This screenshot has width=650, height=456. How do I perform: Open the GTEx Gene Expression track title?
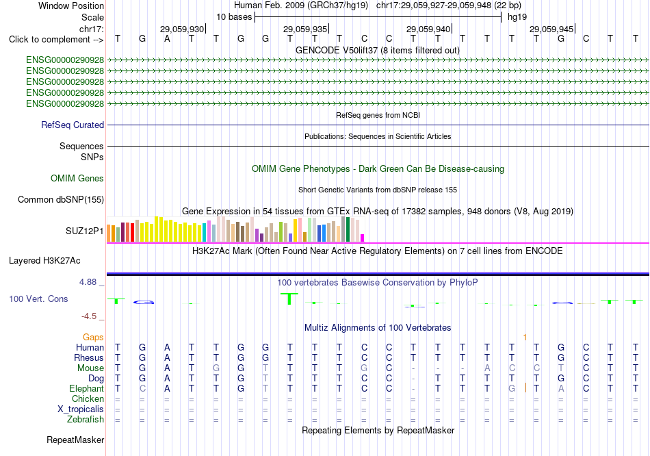pos(378,211)
